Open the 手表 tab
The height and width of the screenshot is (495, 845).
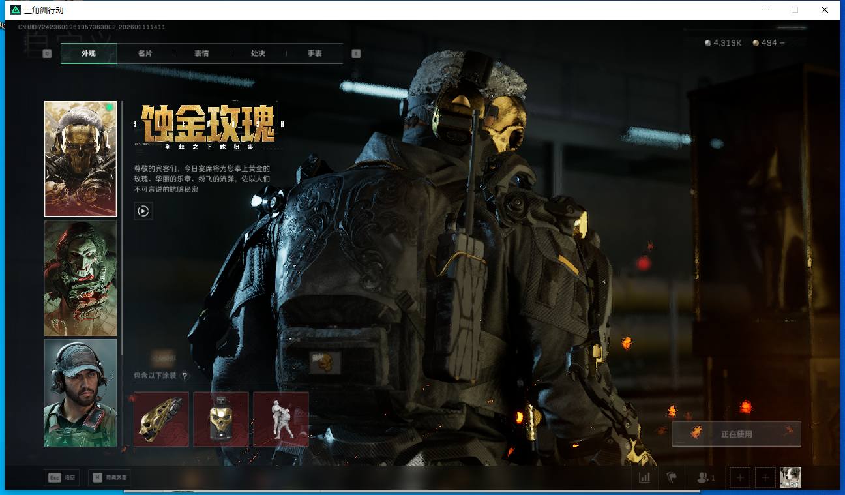click(314, 53)
